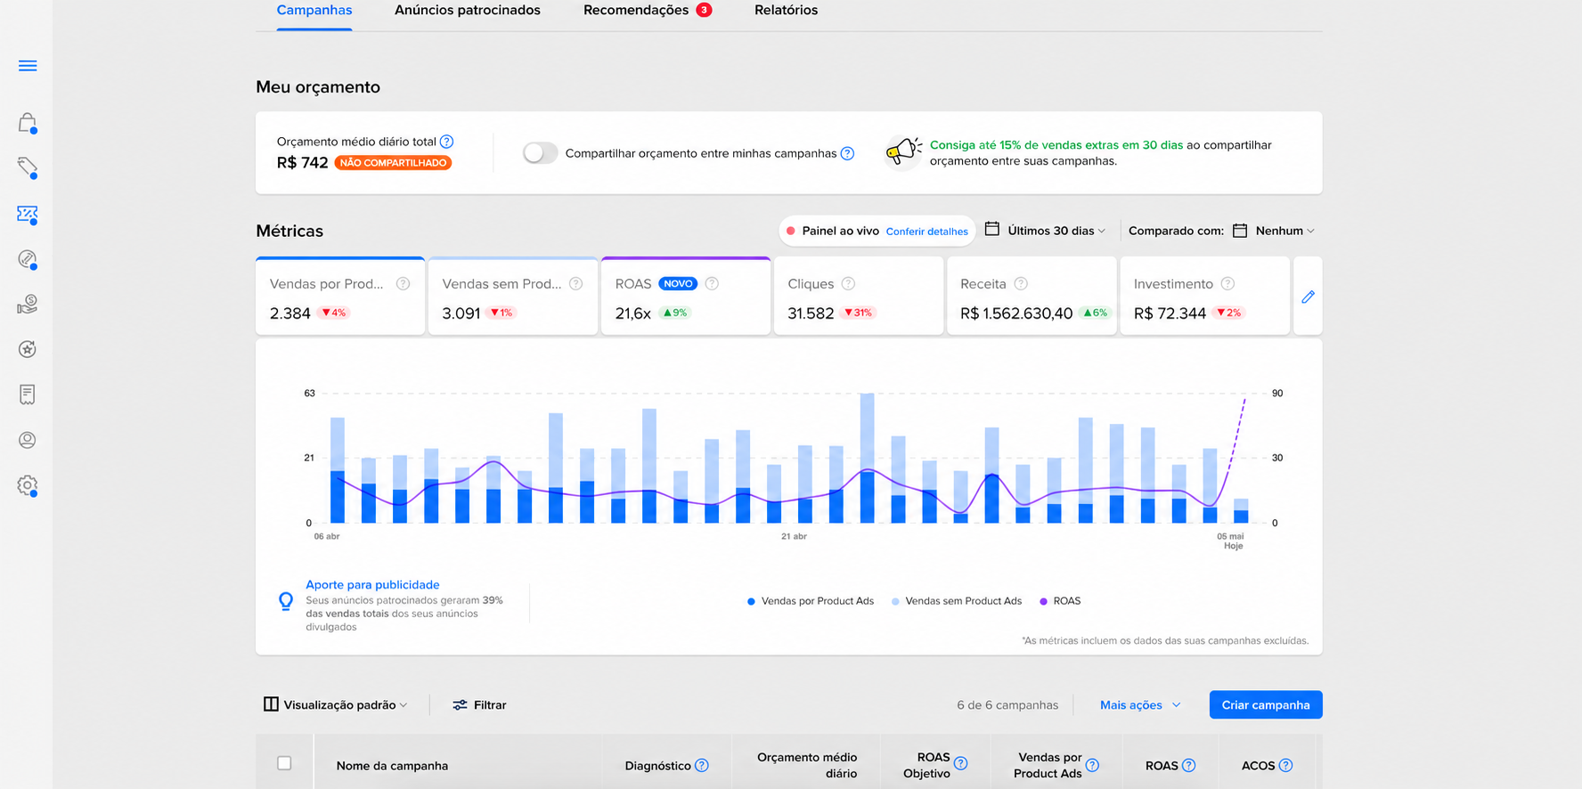Switch to the Anúncios patrocinados tab
The width and height of the screenshot is (1582, 789).
pyautogui.click(x=468, y=11)
